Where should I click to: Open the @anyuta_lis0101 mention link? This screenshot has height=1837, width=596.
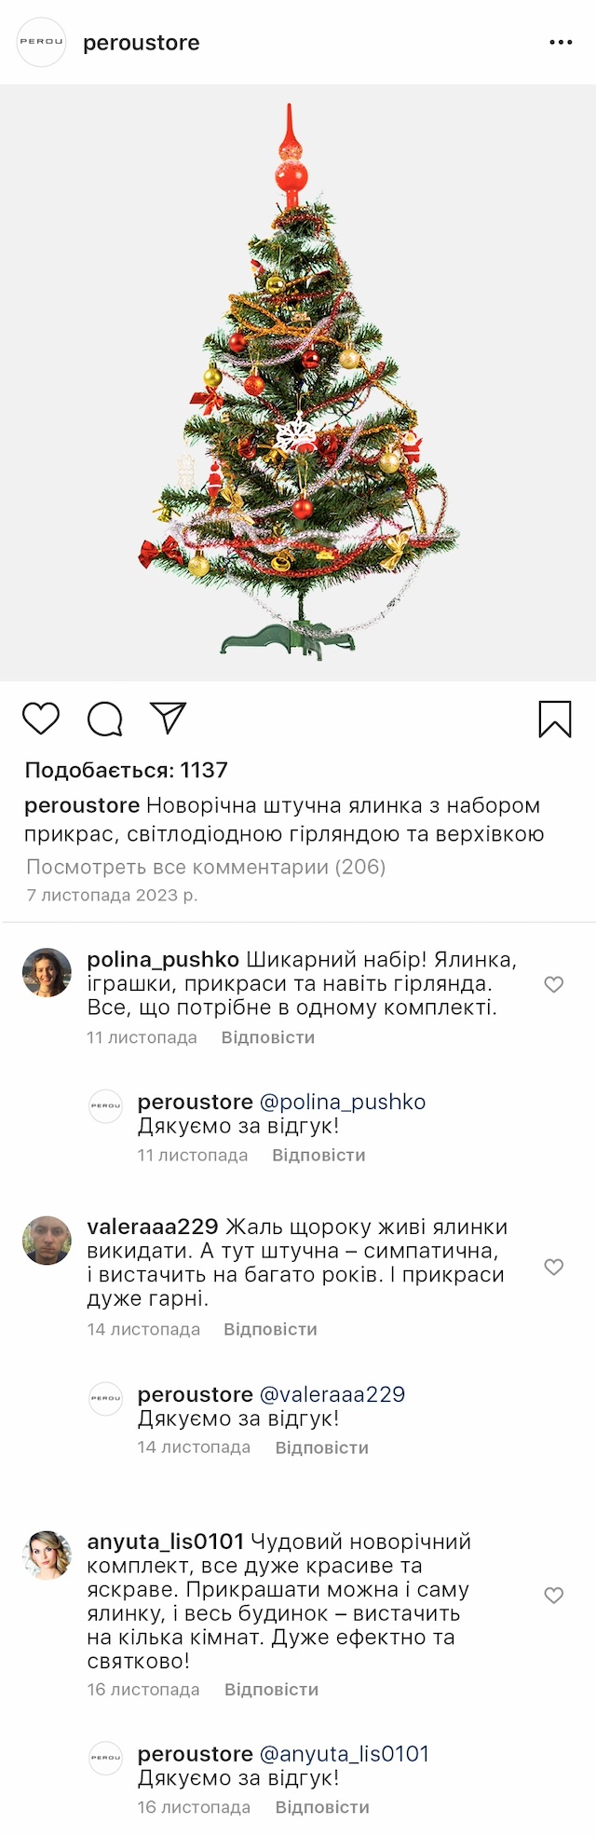point(345,1753)
